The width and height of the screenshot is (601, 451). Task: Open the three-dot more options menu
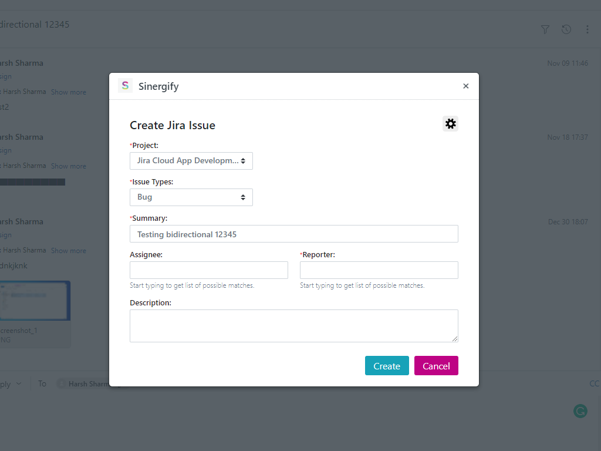588,29
